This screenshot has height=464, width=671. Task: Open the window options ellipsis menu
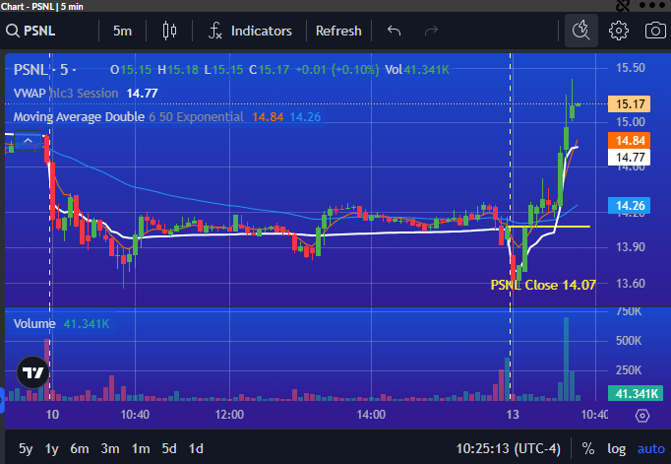pos(651,6)
